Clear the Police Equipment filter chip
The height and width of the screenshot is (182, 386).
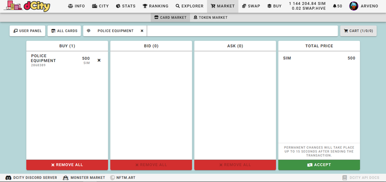(142, 31)
